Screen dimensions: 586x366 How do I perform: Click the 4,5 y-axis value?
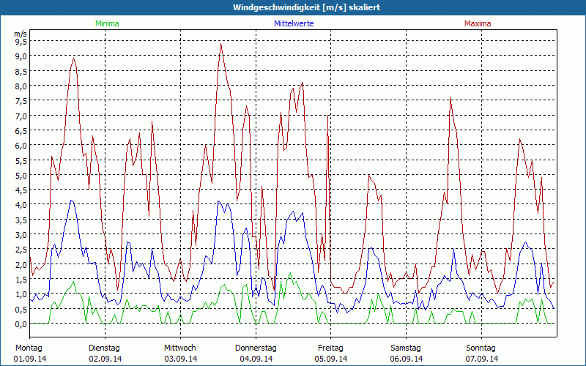point(21,190)
